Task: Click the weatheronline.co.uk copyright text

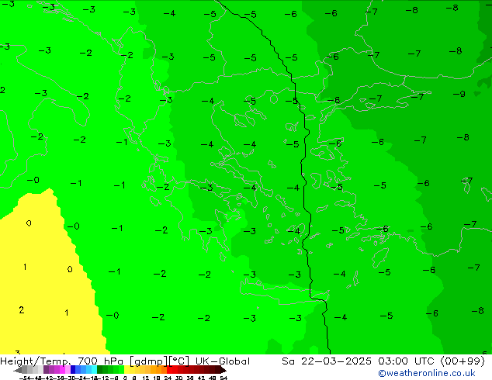Action: (x=427, y=373)
